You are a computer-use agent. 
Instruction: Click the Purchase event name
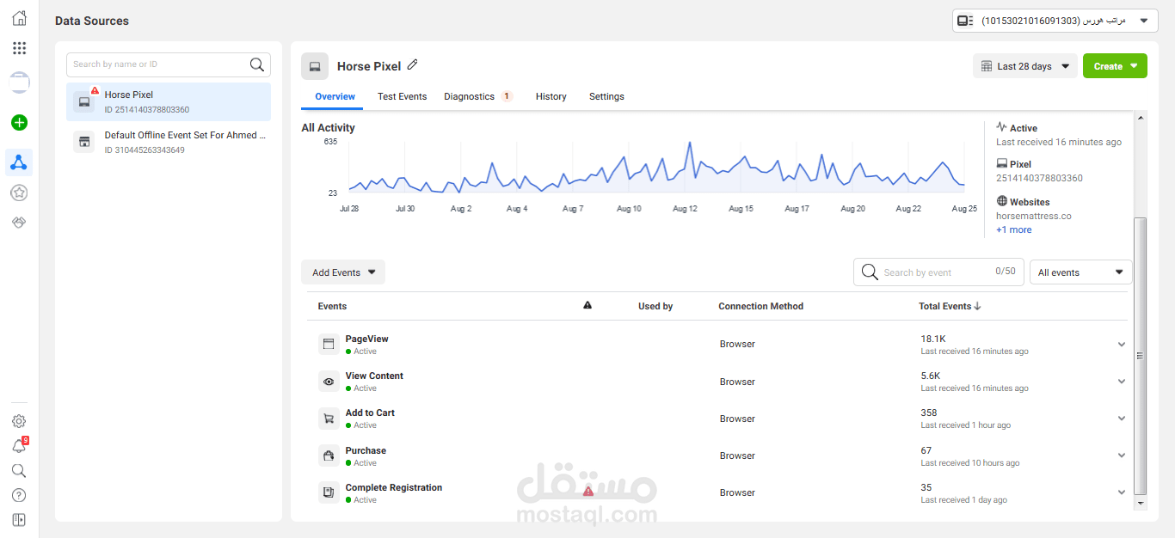pos(366,450)
